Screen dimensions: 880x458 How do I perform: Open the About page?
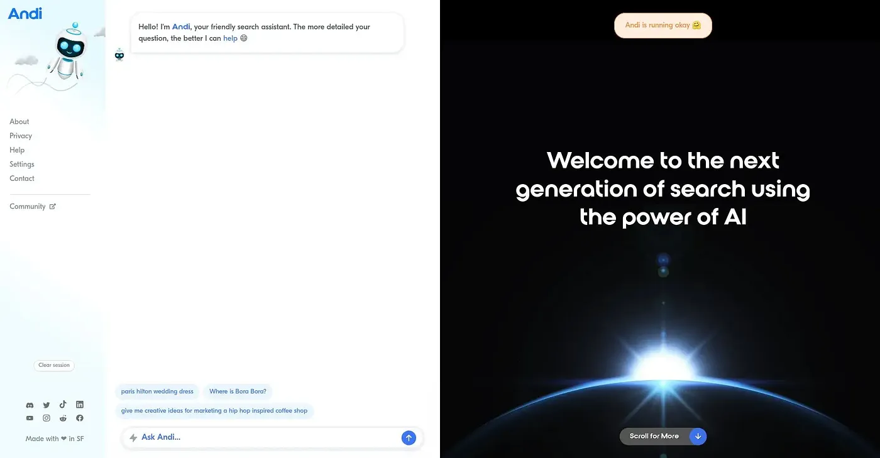(x=19, y=122)
